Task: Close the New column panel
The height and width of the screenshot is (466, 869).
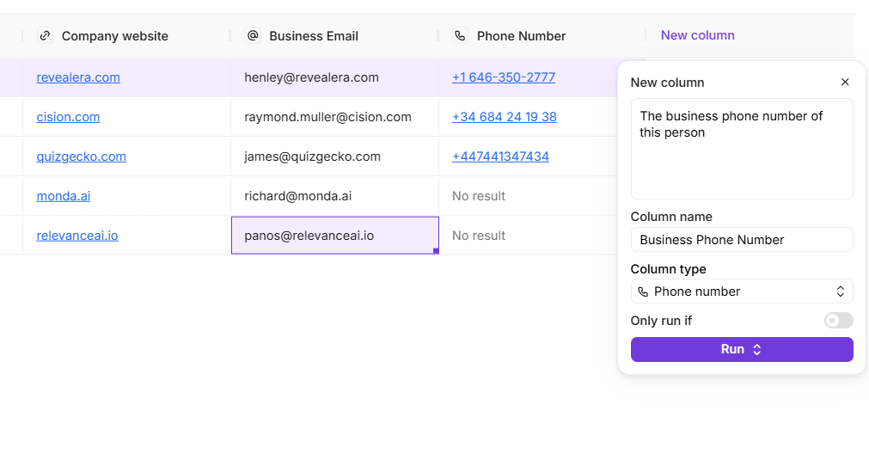Action: pos(844,83)
